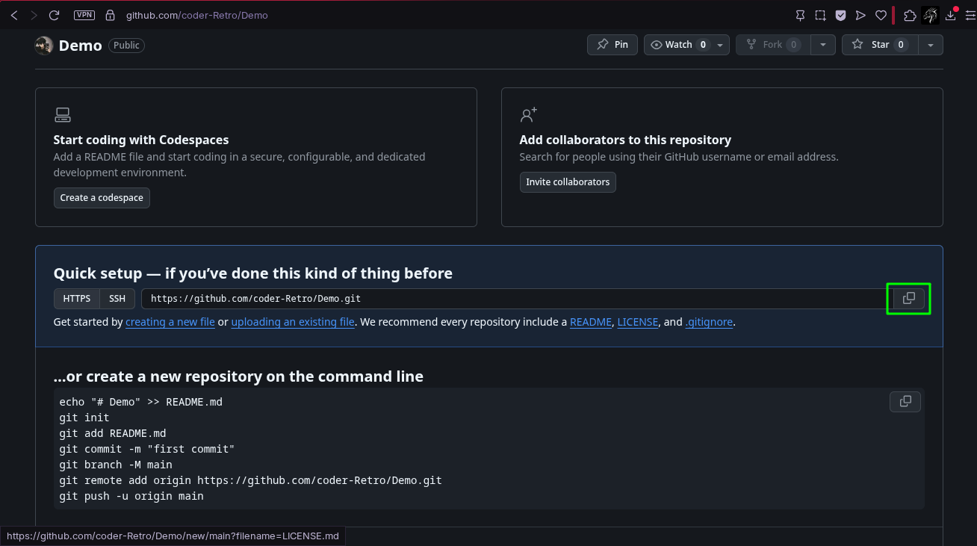Click the Public visibility label
Screen dimensions: 977x546
pos(126,45)
